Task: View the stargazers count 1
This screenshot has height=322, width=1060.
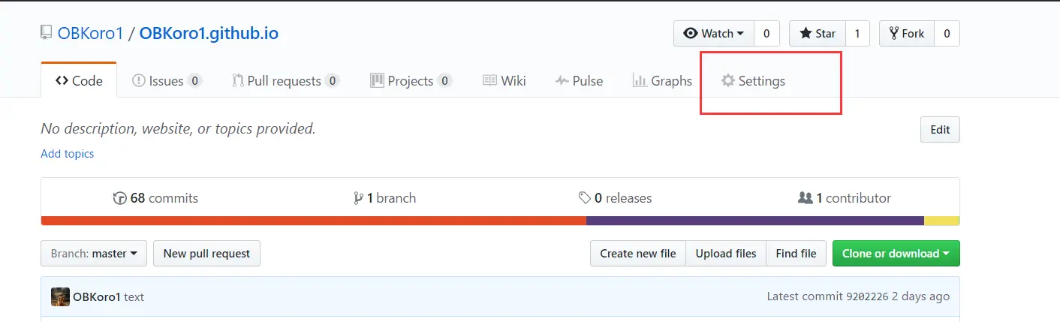Action: pos(857,33)
